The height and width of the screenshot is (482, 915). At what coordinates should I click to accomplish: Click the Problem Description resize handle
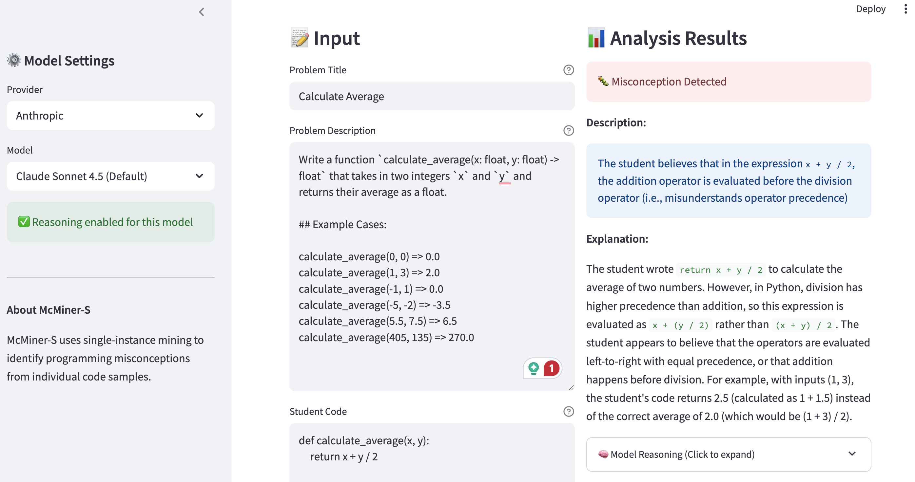[571, 388]
